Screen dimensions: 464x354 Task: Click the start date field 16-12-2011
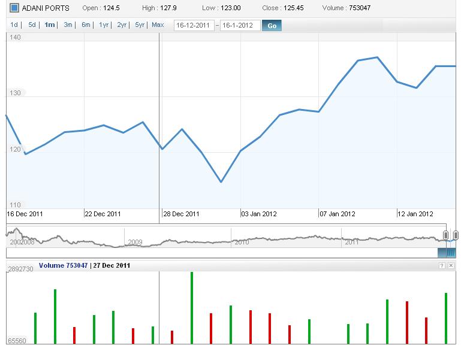tap(194, 26)
